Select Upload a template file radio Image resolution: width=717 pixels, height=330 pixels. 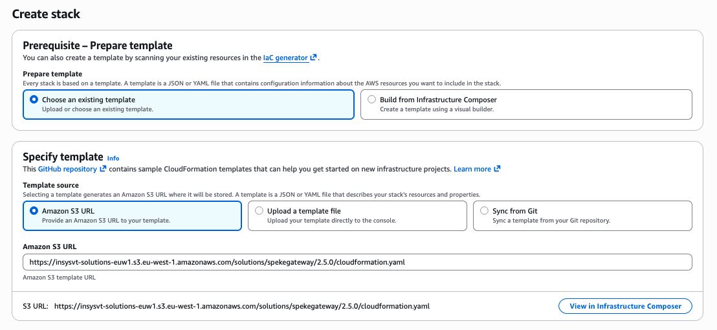(x=259, y=211)
